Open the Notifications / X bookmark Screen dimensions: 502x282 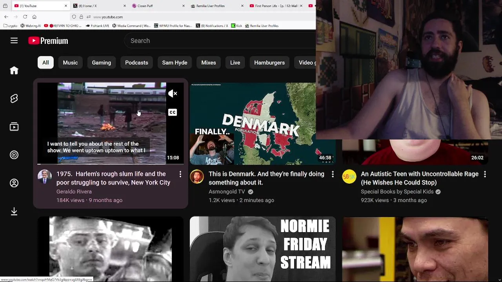212,26
